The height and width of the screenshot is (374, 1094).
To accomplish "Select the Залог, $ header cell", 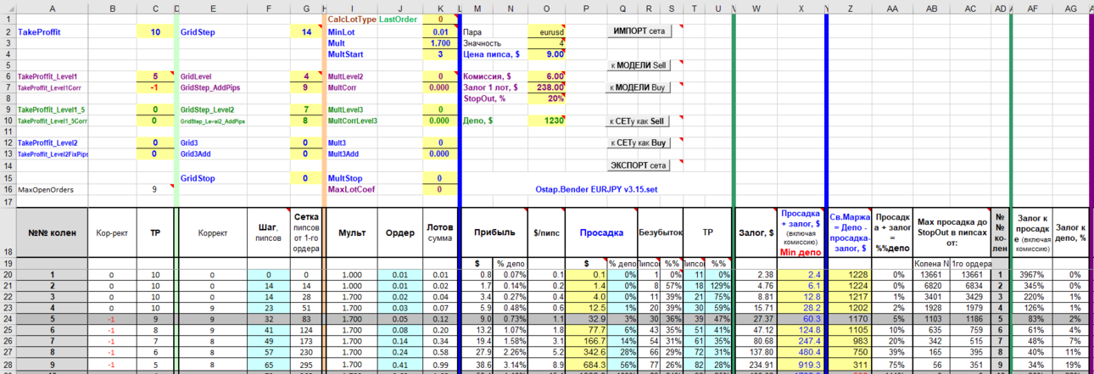I will click(756, 232).
